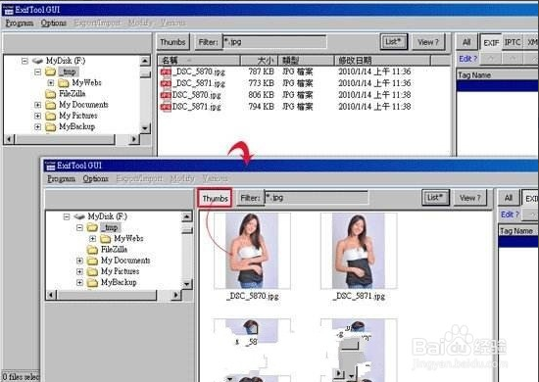The height and width of the screenshot is (382, 539).
Task: Click JPG icon of DSC_5870.jpg 806 KB row
Action: [x=166, y=95]
